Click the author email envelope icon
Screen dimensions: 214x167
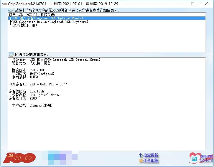tap(141, 161)
